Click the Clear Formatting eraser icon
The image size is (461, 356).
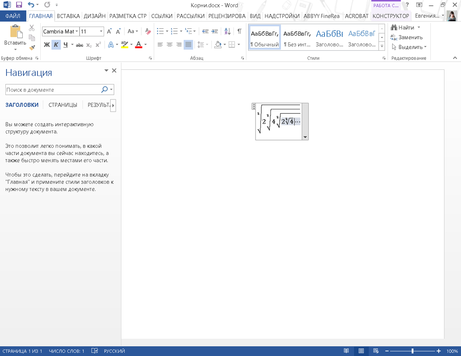click(149, 31)
